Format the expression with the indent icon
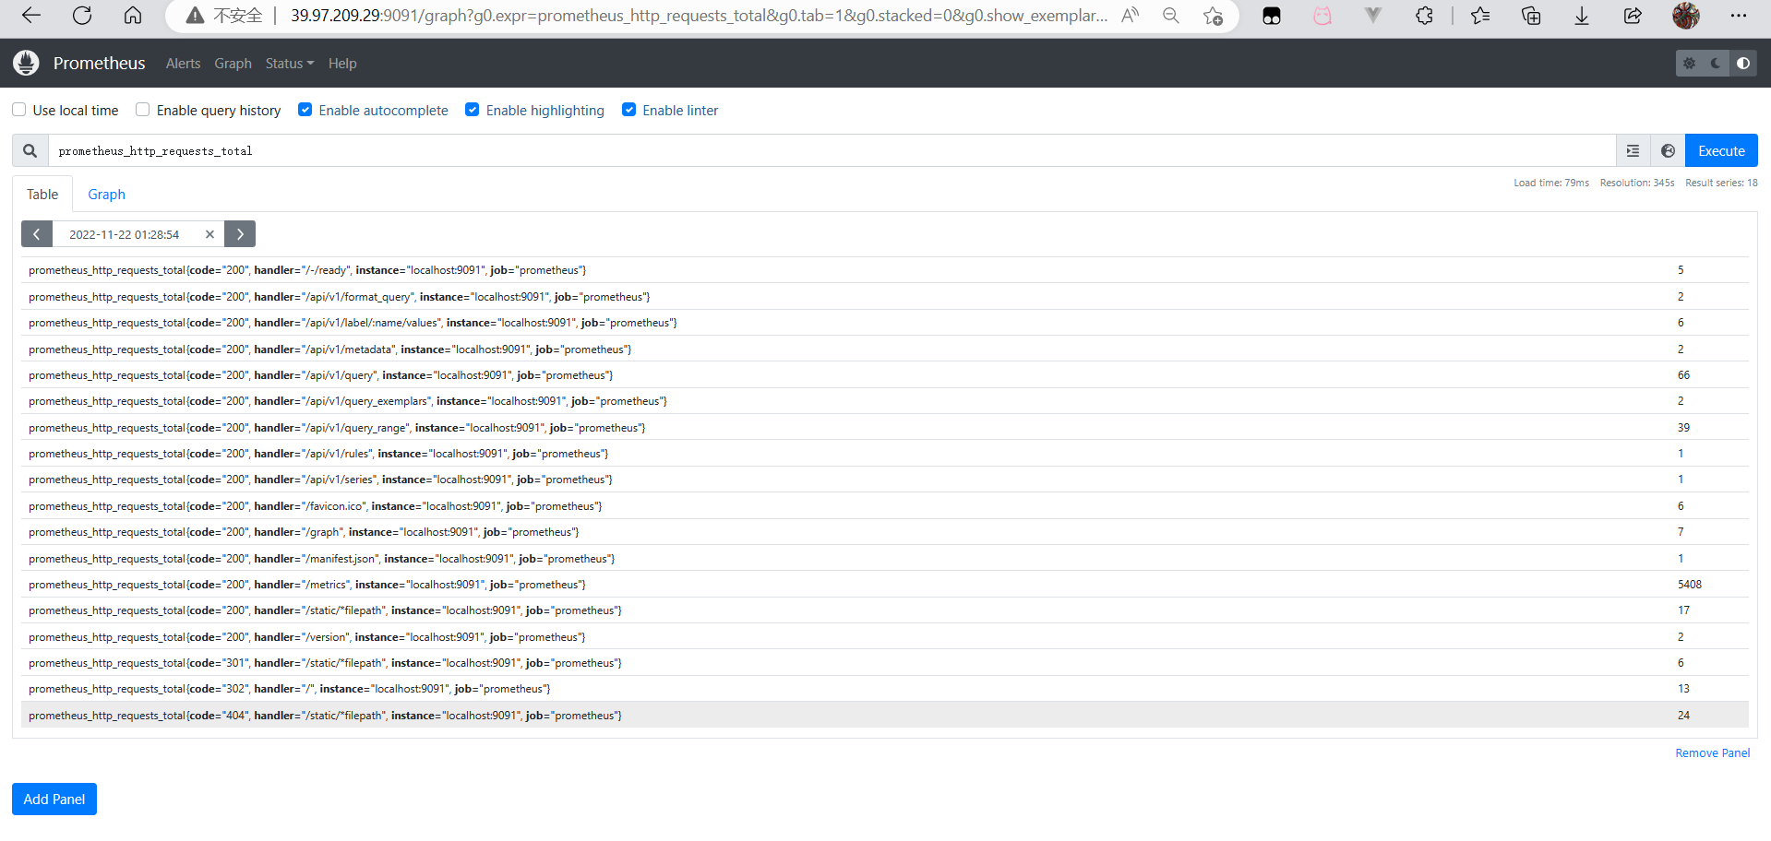This screenshot has width=1771, height=841. [1633, 151]
